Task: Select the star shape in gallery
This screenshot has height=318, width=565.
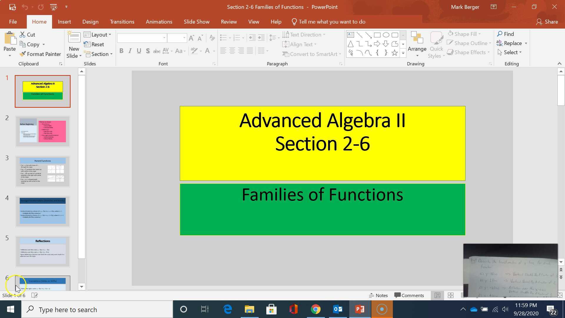Action: click(395, 53)
